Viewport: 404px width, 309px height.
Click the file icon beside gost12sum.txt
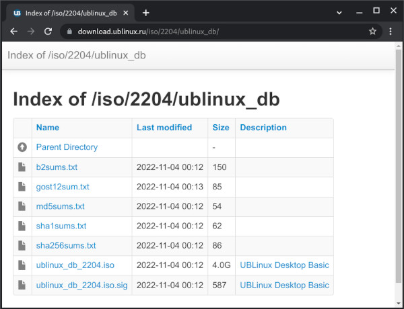(x=22, y=187)
